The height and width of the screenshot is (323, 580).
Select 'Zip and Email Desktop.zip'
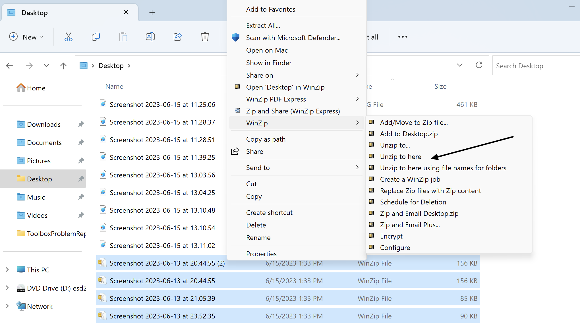pos(419,213)
